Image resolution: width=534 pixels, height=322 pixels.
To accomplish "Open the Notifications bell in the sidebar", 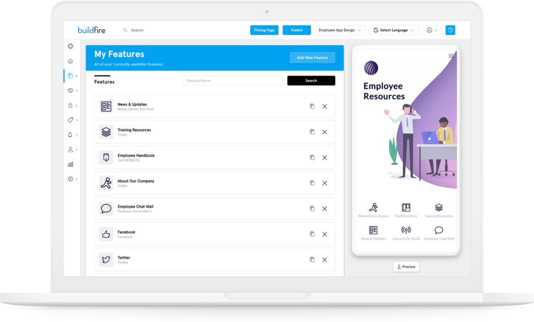I will 70,134.
